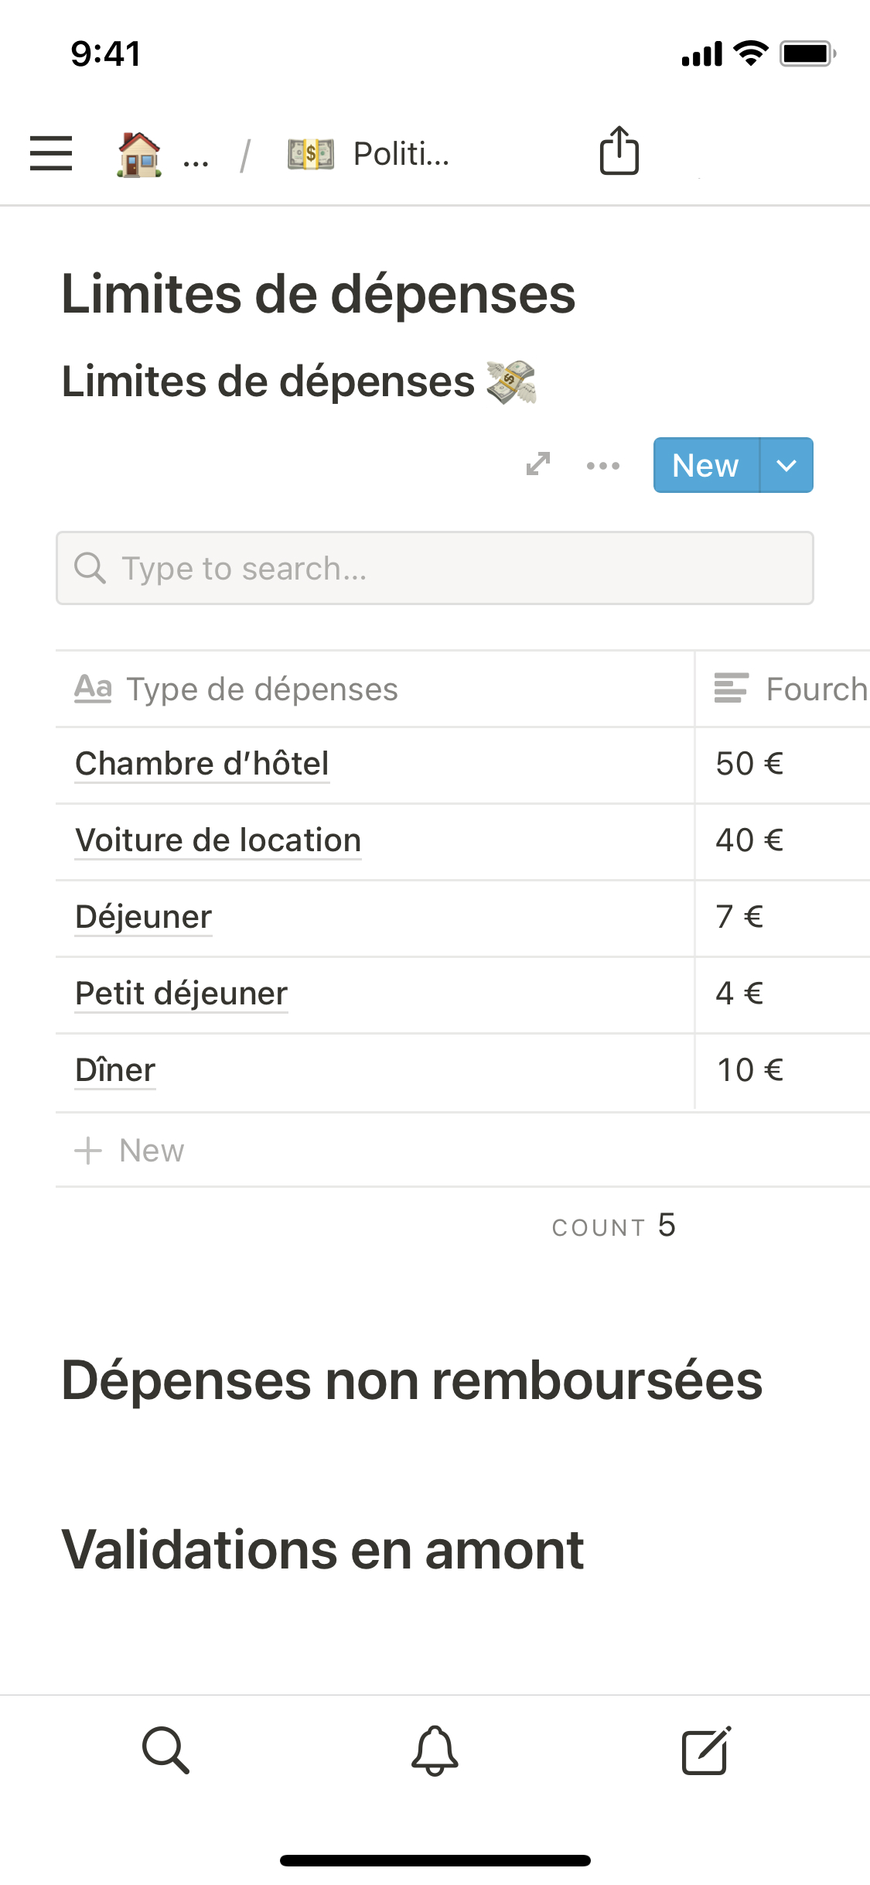
Task: Focus the Type to search field
Action: (435, 568)
